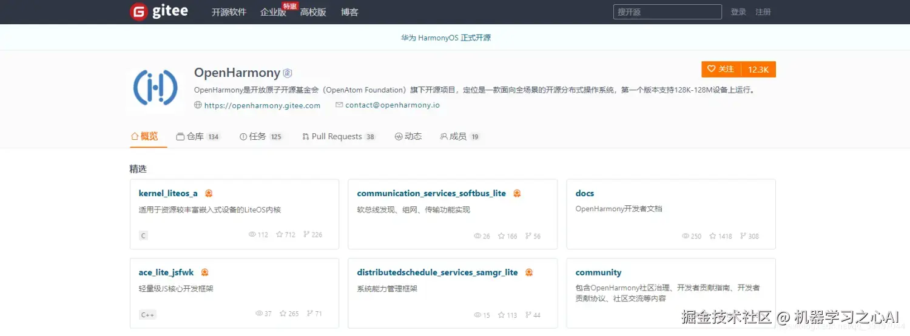Click fork icon showing 71 on ace_lite_jsfwk
910x336 pixels.
(x=310, y=314)
